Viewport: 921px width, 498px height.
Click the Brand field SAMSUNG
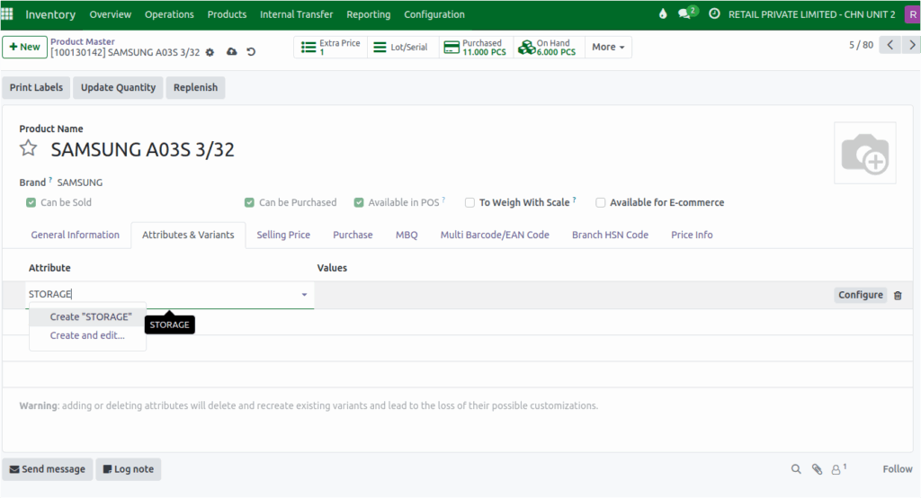(79, 182)
